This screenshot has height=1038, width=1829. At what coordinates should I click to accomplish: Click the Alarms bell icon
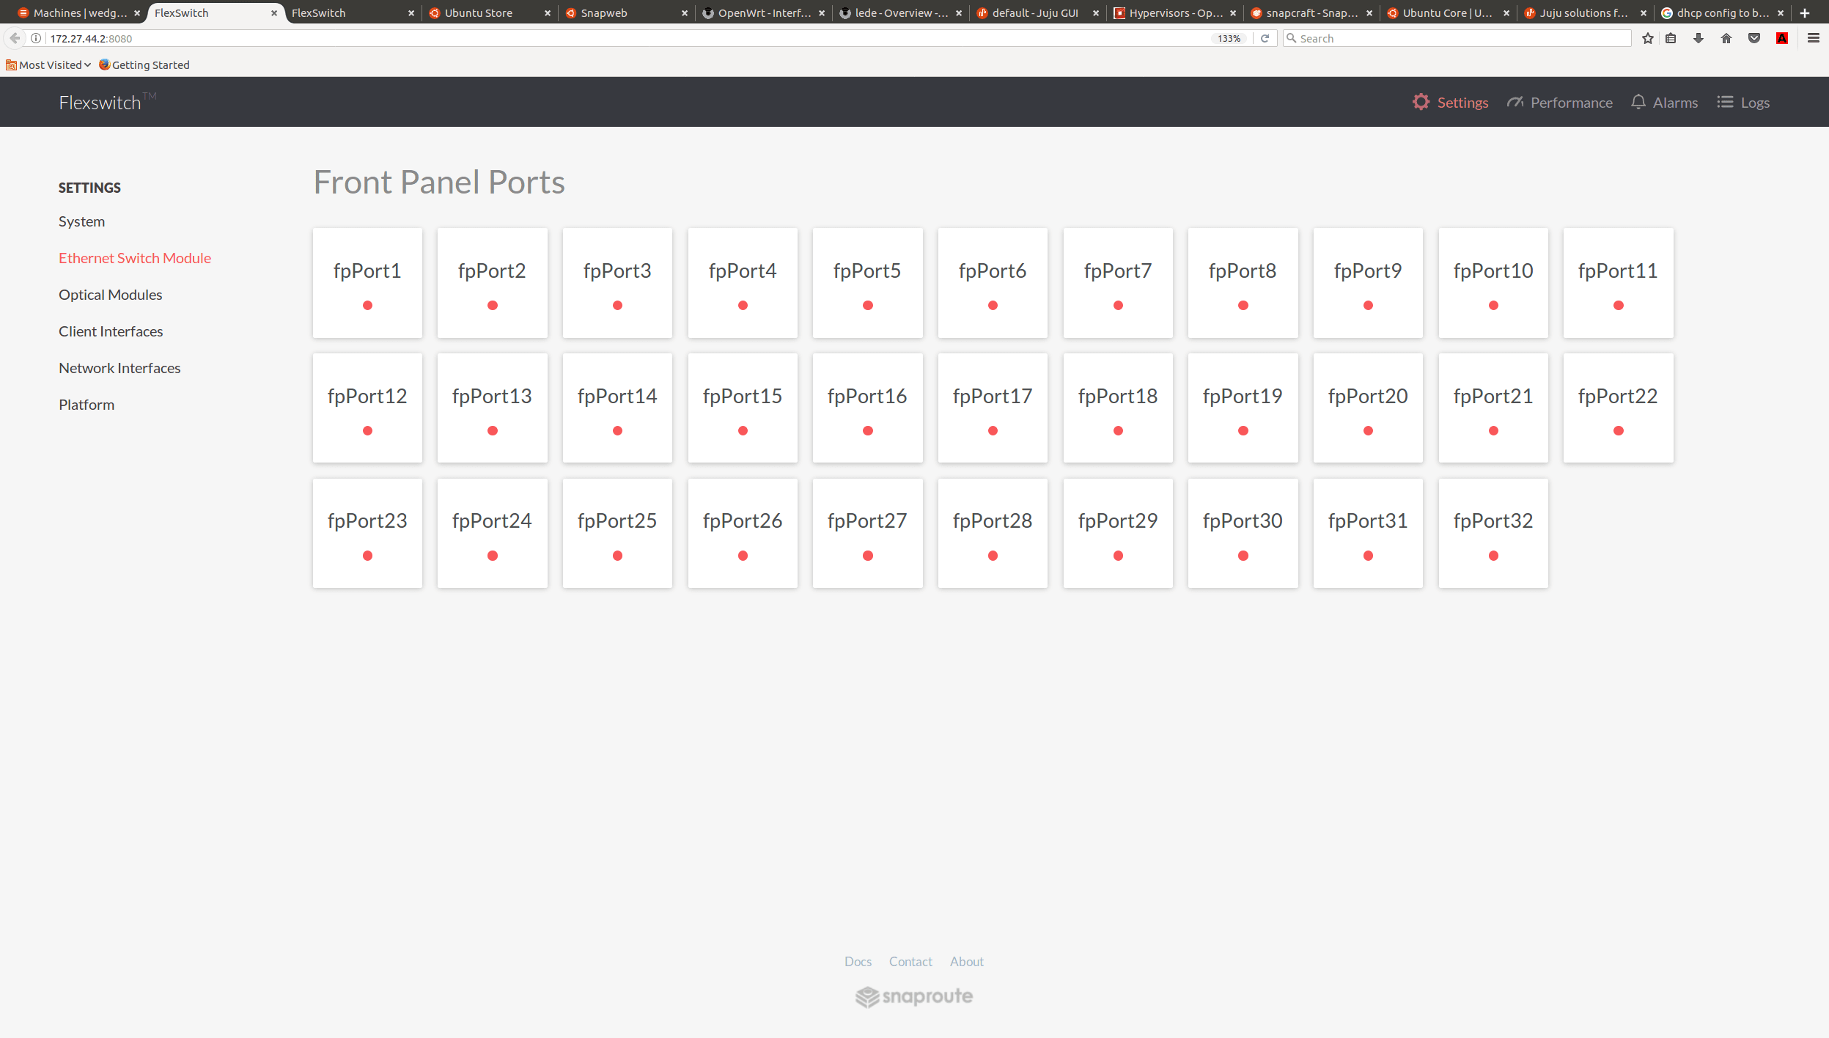click(x=1638, y=102)
